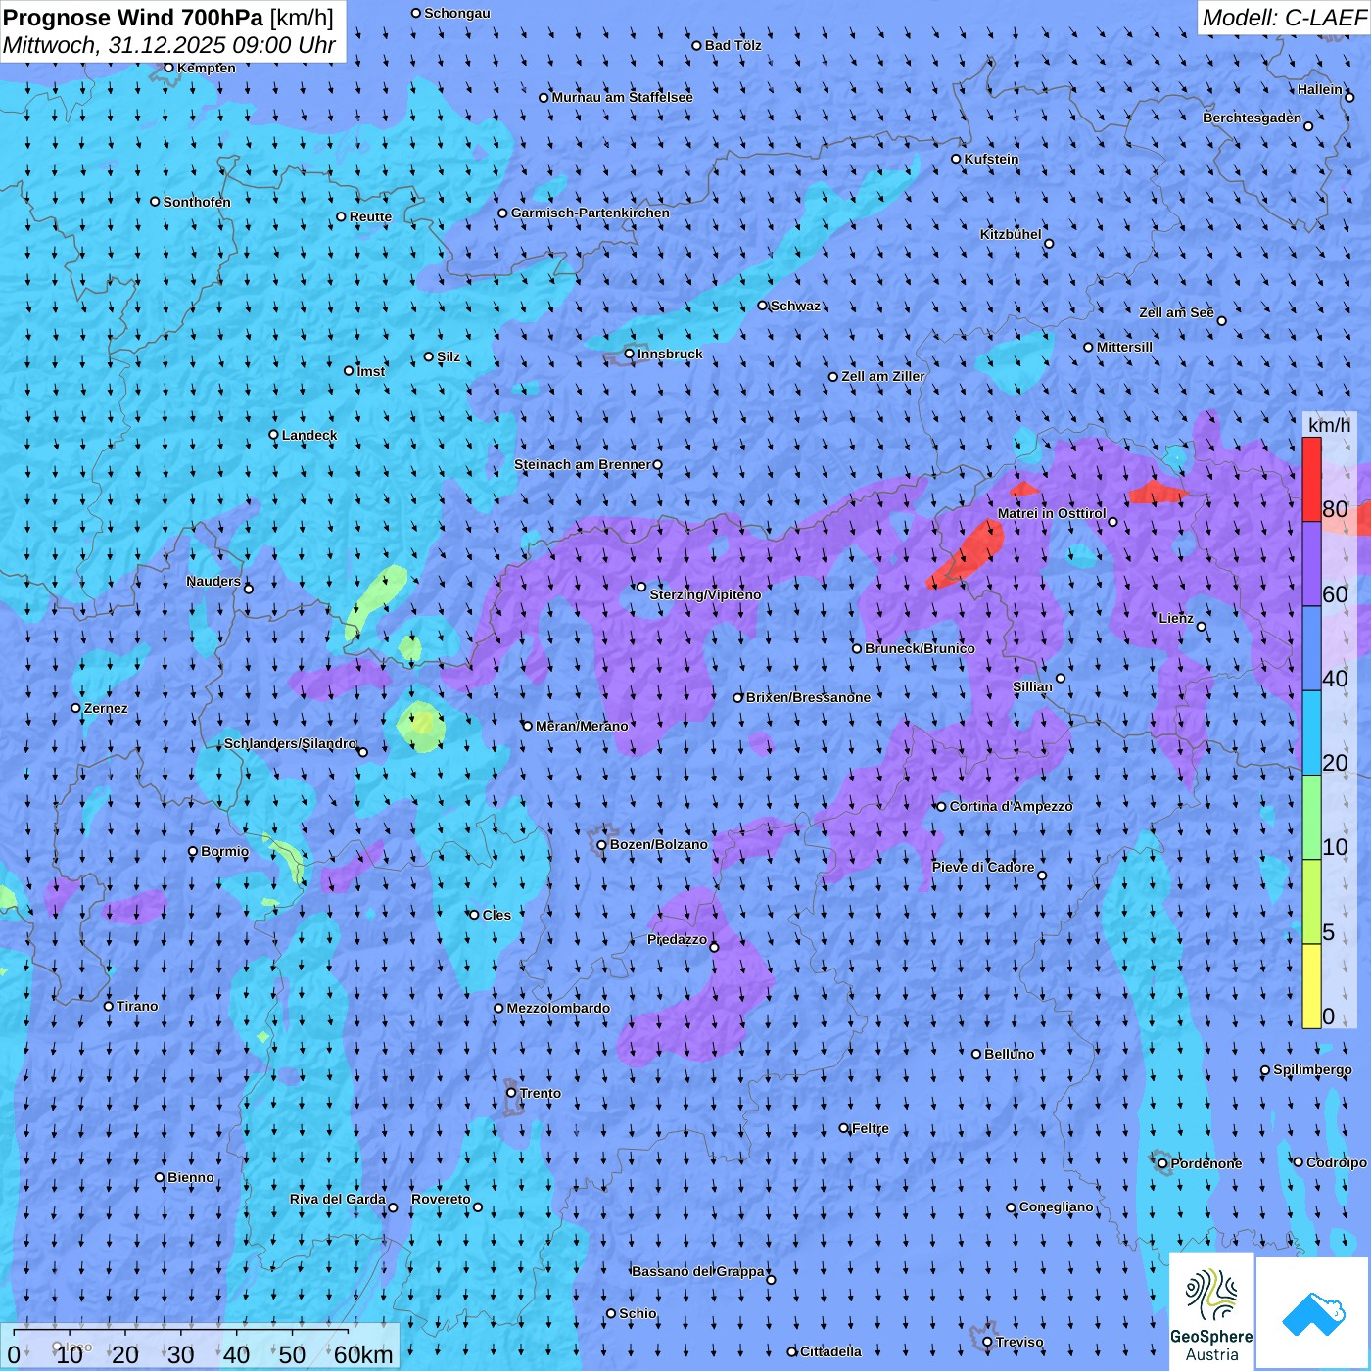
Task: Click the 'Rovereto' label
Action: point(441,1199)
